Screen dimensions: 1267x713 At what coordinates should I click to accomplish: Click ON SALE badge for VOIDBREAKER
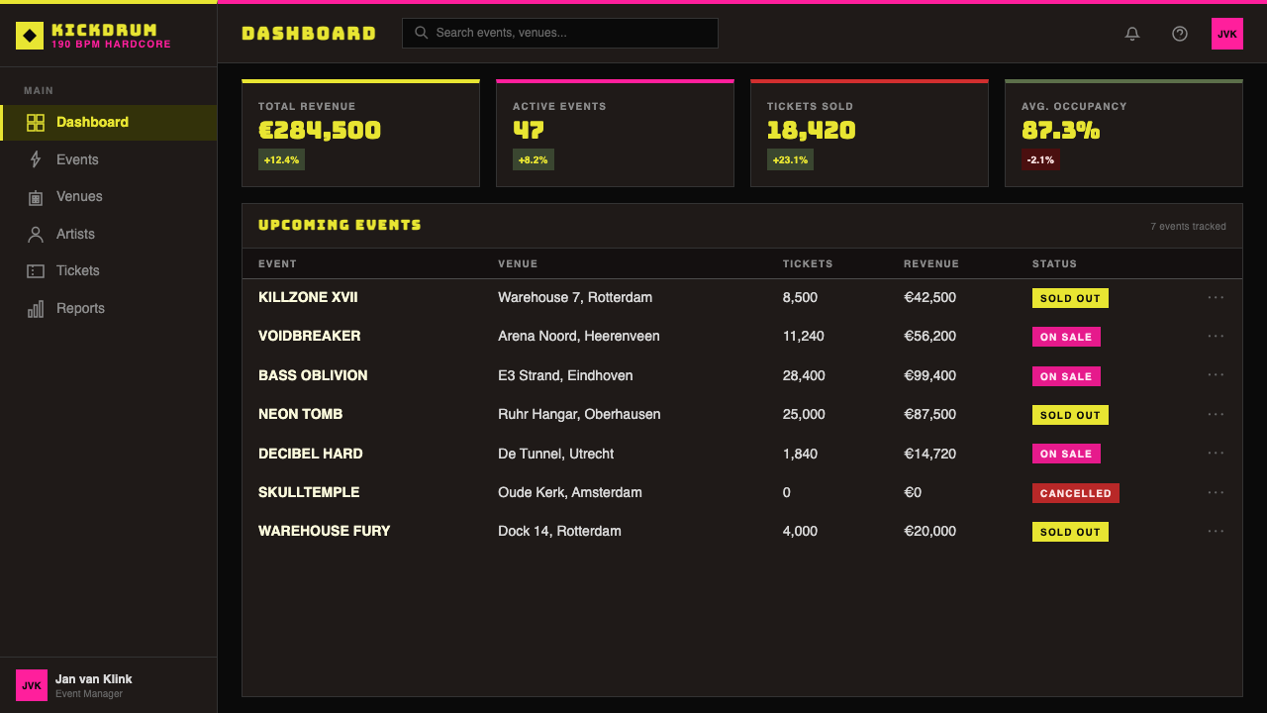[x=1066, y=337]
